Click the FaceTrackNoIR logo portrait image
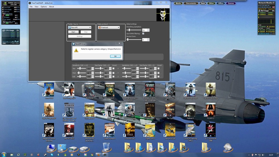 163,15
